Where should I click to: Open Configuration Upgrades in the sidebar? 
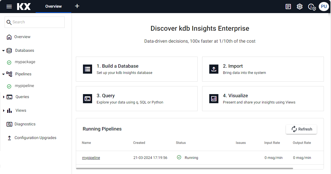click(x=35, y=138)
